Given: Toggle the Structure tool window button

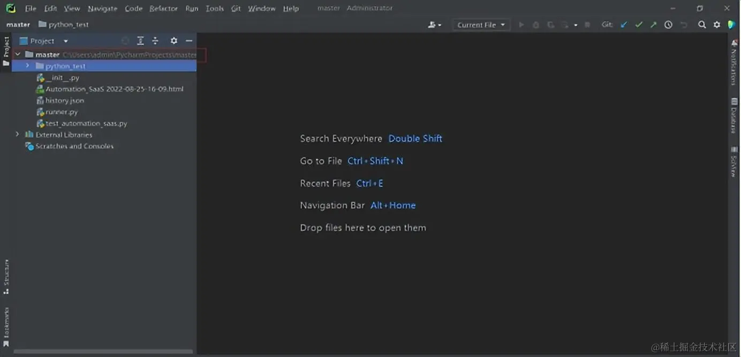Looking at the screenshot, I should click(x=6, y=277).
